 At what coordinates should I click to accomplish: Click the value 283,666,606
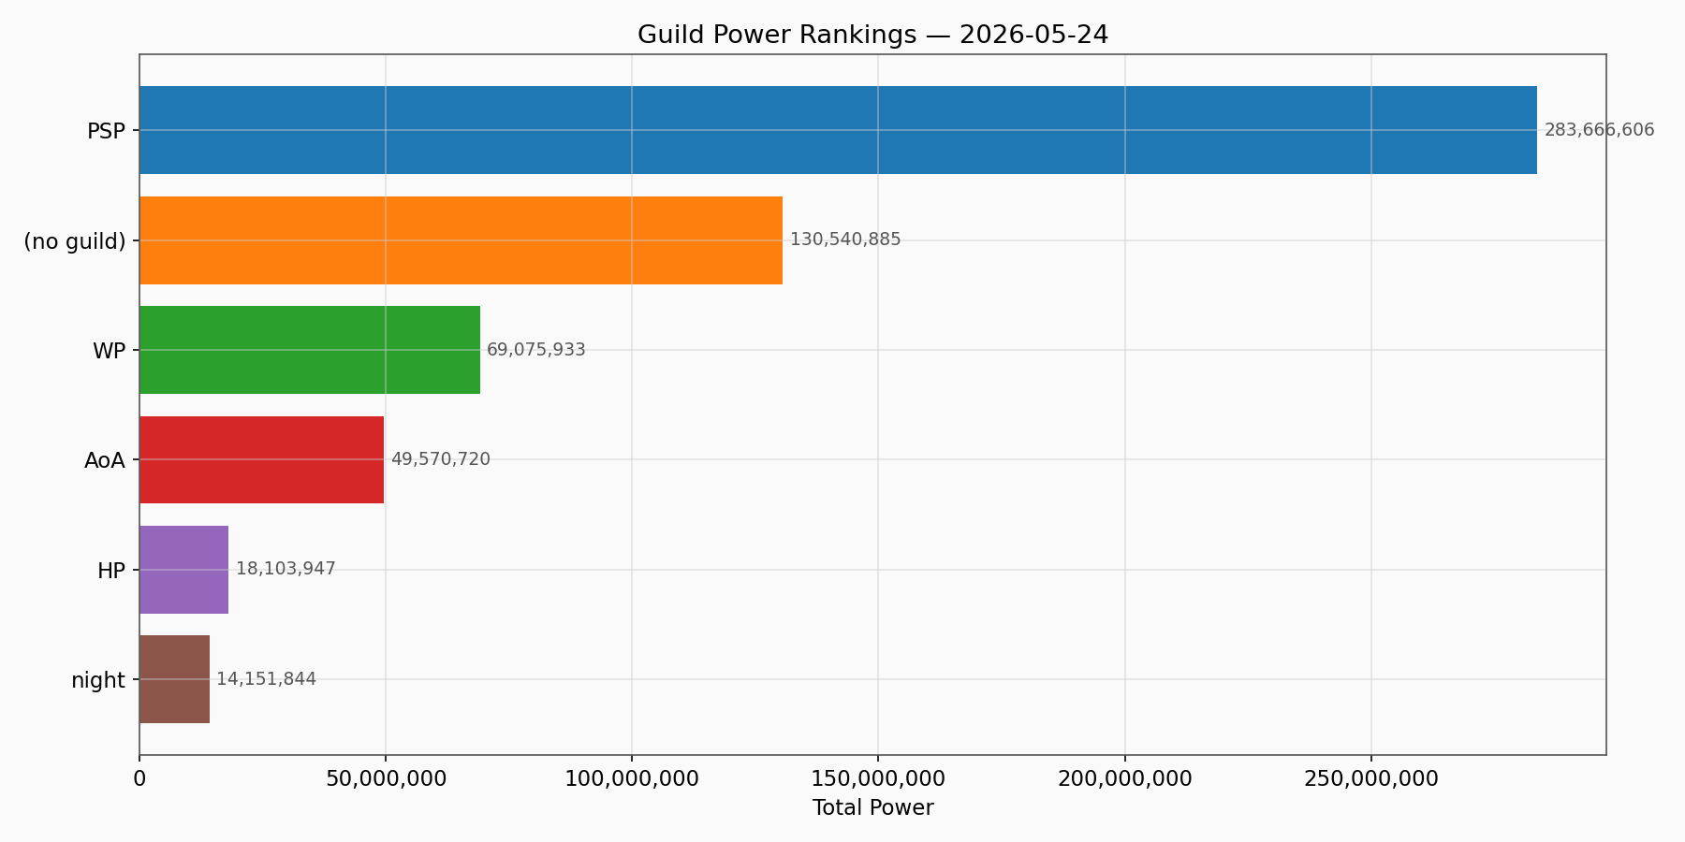1599,130
